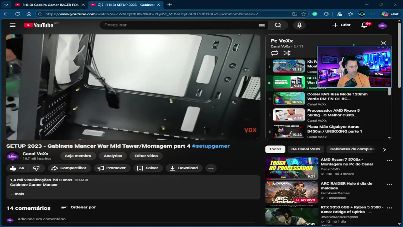The height and width of the screenshot is (227, 403).
Task: Click the search magnifier button
Action: pyautogui.click(x=278, y=25)
